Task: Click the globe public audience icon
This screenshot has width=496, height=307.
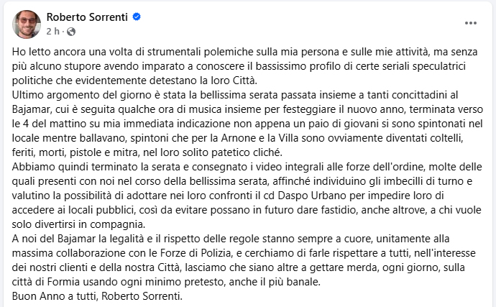Action: click(70, 32)
